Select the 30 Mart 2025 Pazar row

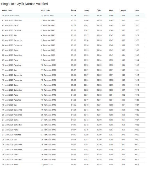73,165
